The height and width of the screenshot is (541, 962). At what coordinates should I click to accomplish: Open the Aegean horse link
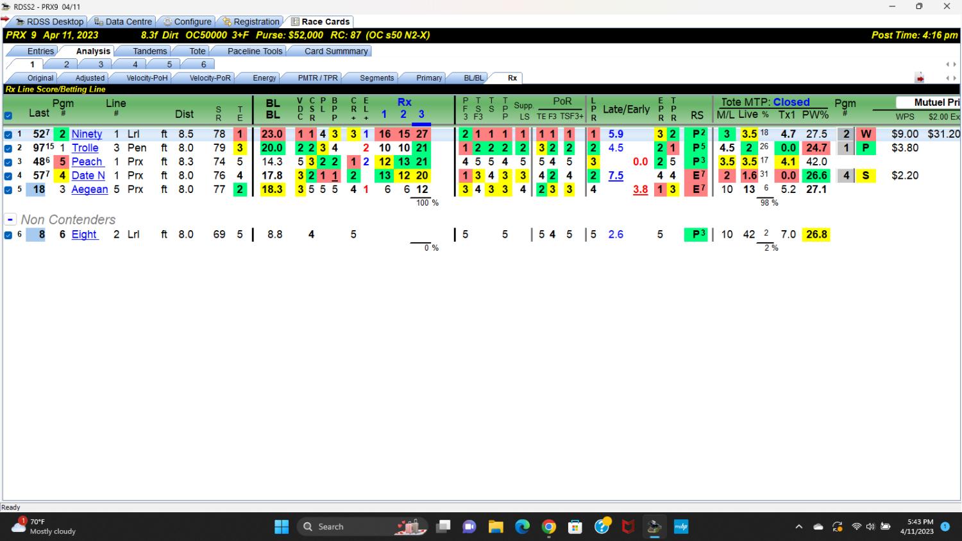pyautogui.click(x=90, y=190)
